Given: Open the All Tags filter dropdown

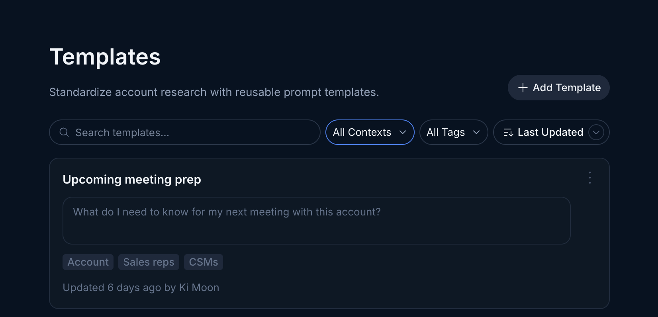Looking at the screenshot, I should click(454, 132).
